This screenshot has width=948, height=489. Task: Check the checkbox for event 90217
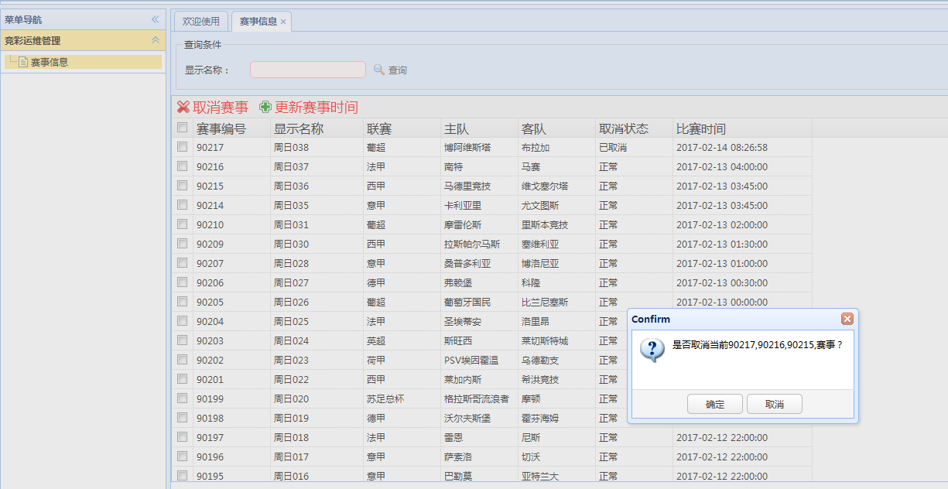tap(182, 146)
